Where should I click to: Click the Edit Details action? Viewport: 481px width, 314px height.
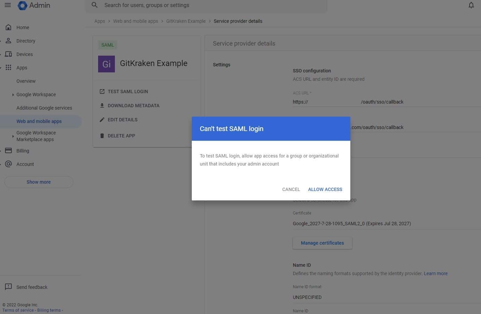(123, 120)
